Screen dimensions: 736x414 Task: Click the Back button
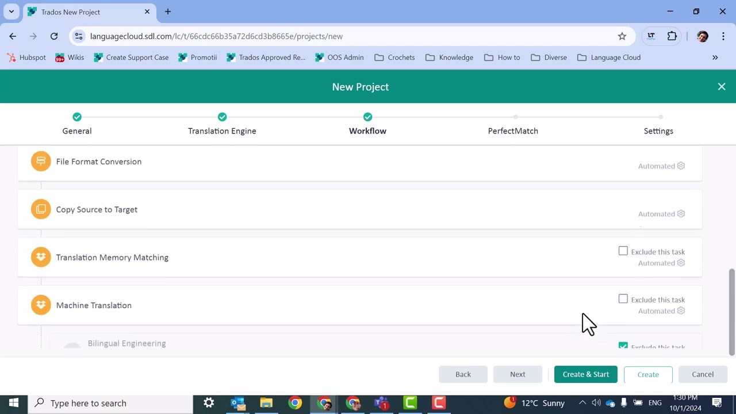point(463,374)
